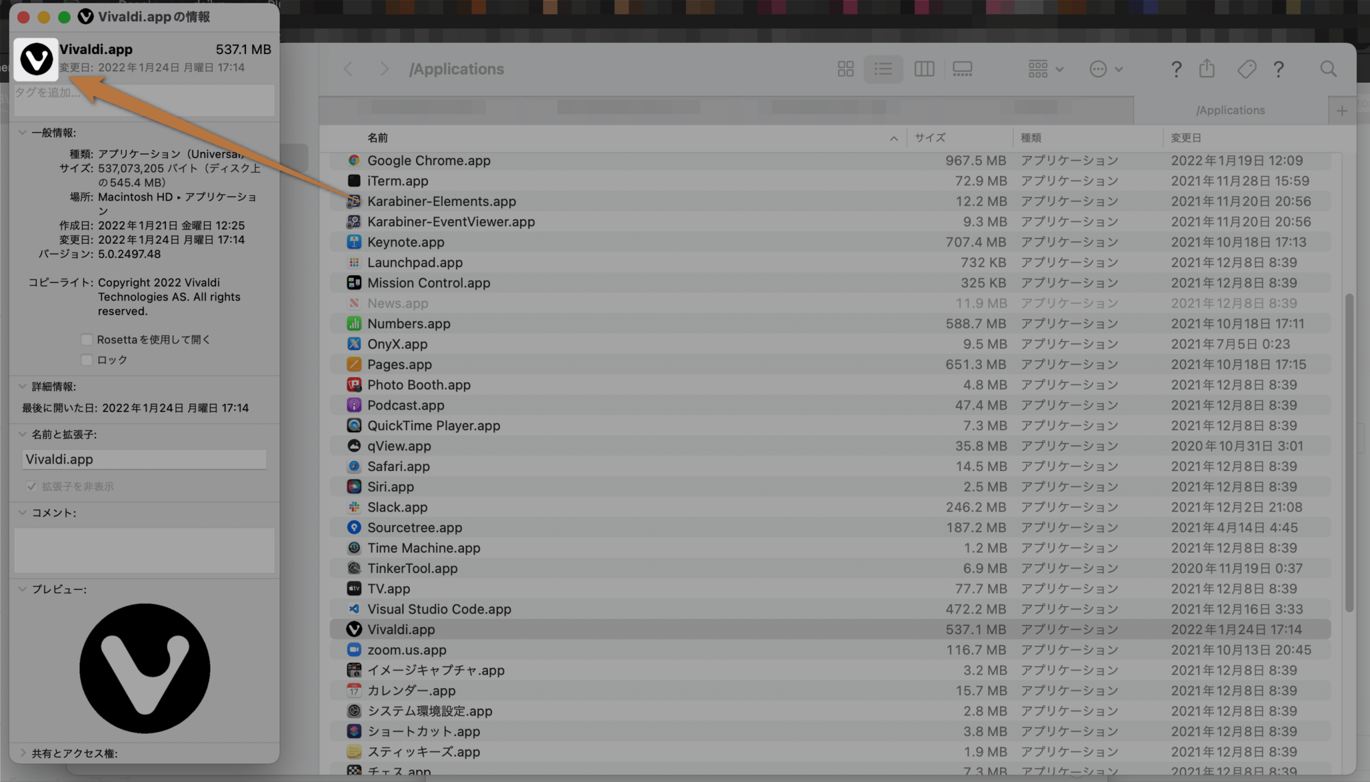Click the コメント text area
Viewport: 1370px width, 782px height.
pyautogui.click(x=144, y=550)
